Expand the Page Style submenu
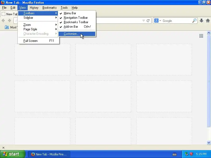 (38, 29)
